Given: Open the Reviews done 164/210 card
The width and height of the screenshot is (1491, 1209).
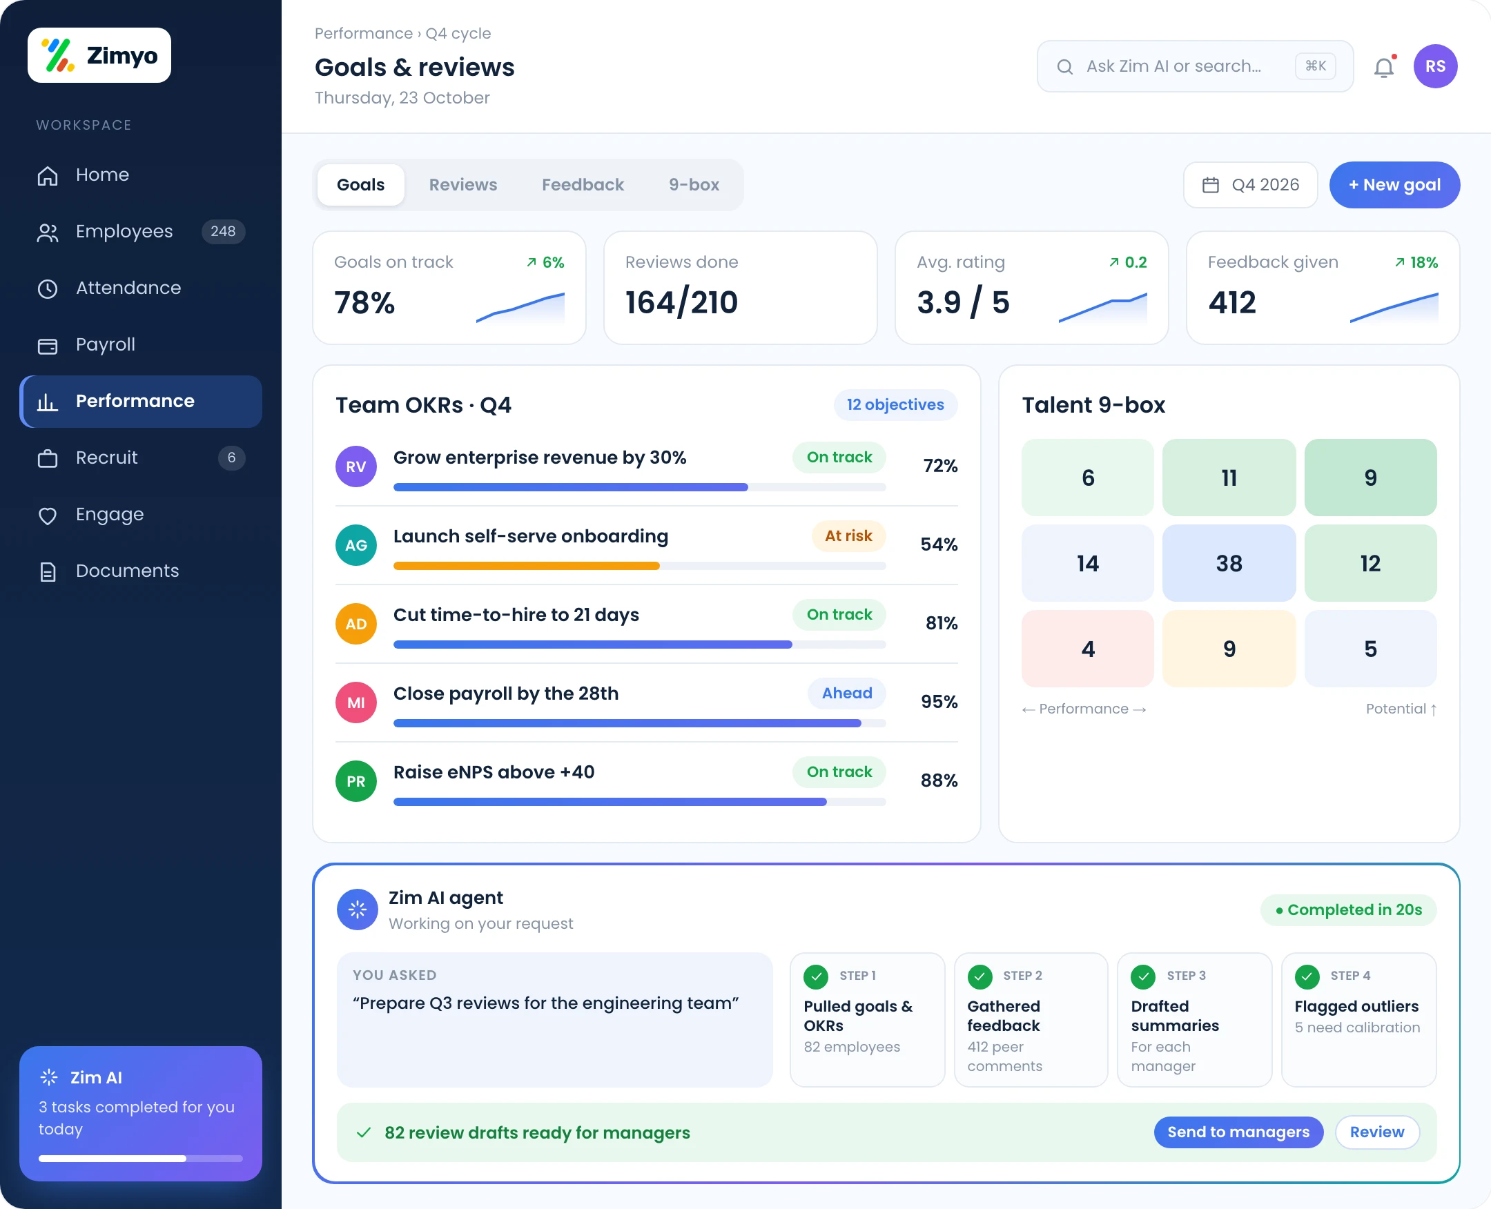Looking at the screenshot, I should (x=740, y=288).
